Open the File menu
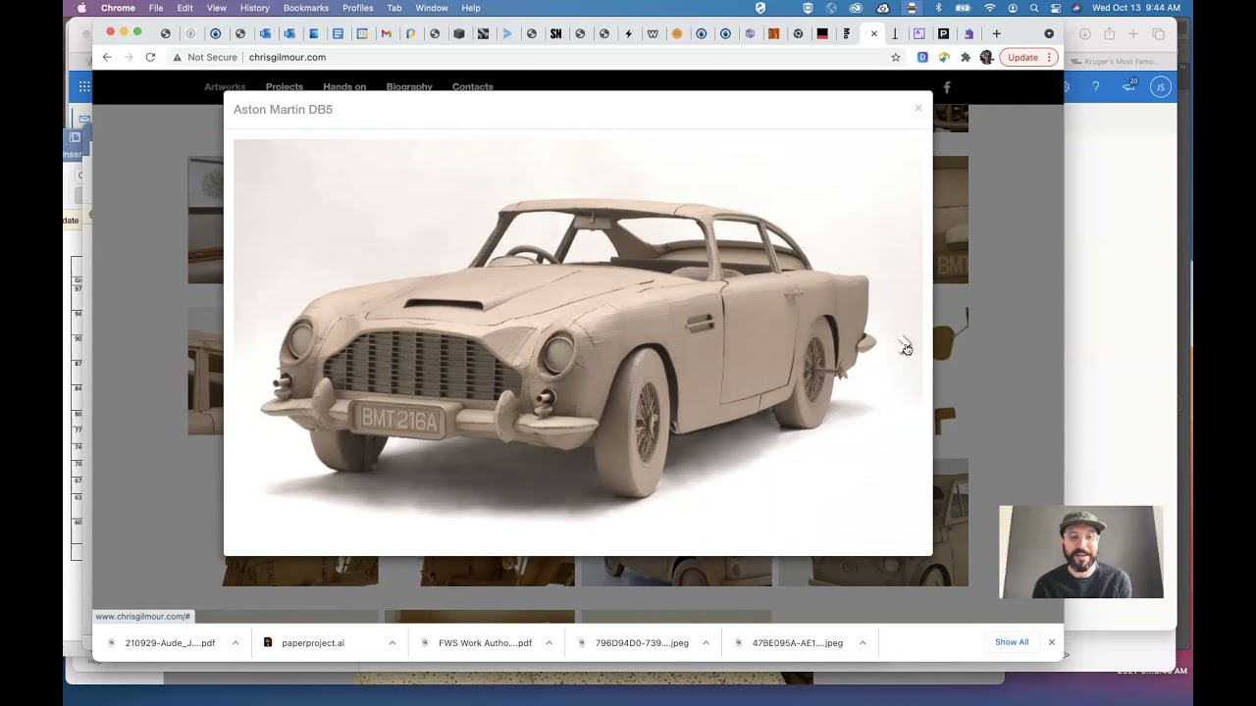This screenshot has width=1256, height=706. pyautogui.click(x=156, y=8)
